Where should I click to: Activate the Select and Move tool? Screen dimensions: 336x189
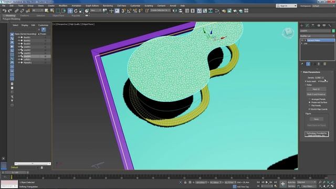coord(70,10)
